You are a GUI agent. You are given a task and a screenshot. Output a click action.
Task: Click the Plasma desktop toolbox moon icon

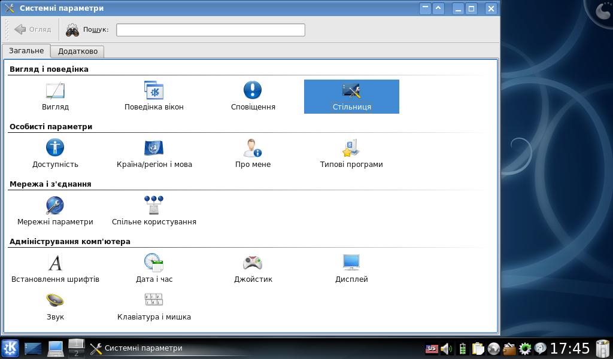click(603, 11)
